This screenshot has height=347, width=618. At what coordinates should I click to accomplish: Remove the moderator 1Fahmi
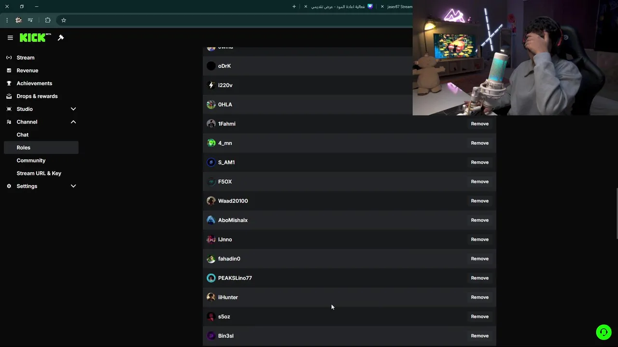[x=479, y=124]
